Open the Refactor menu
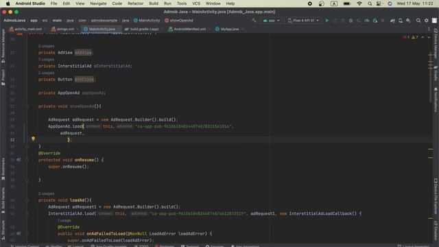 click(135, 3)
